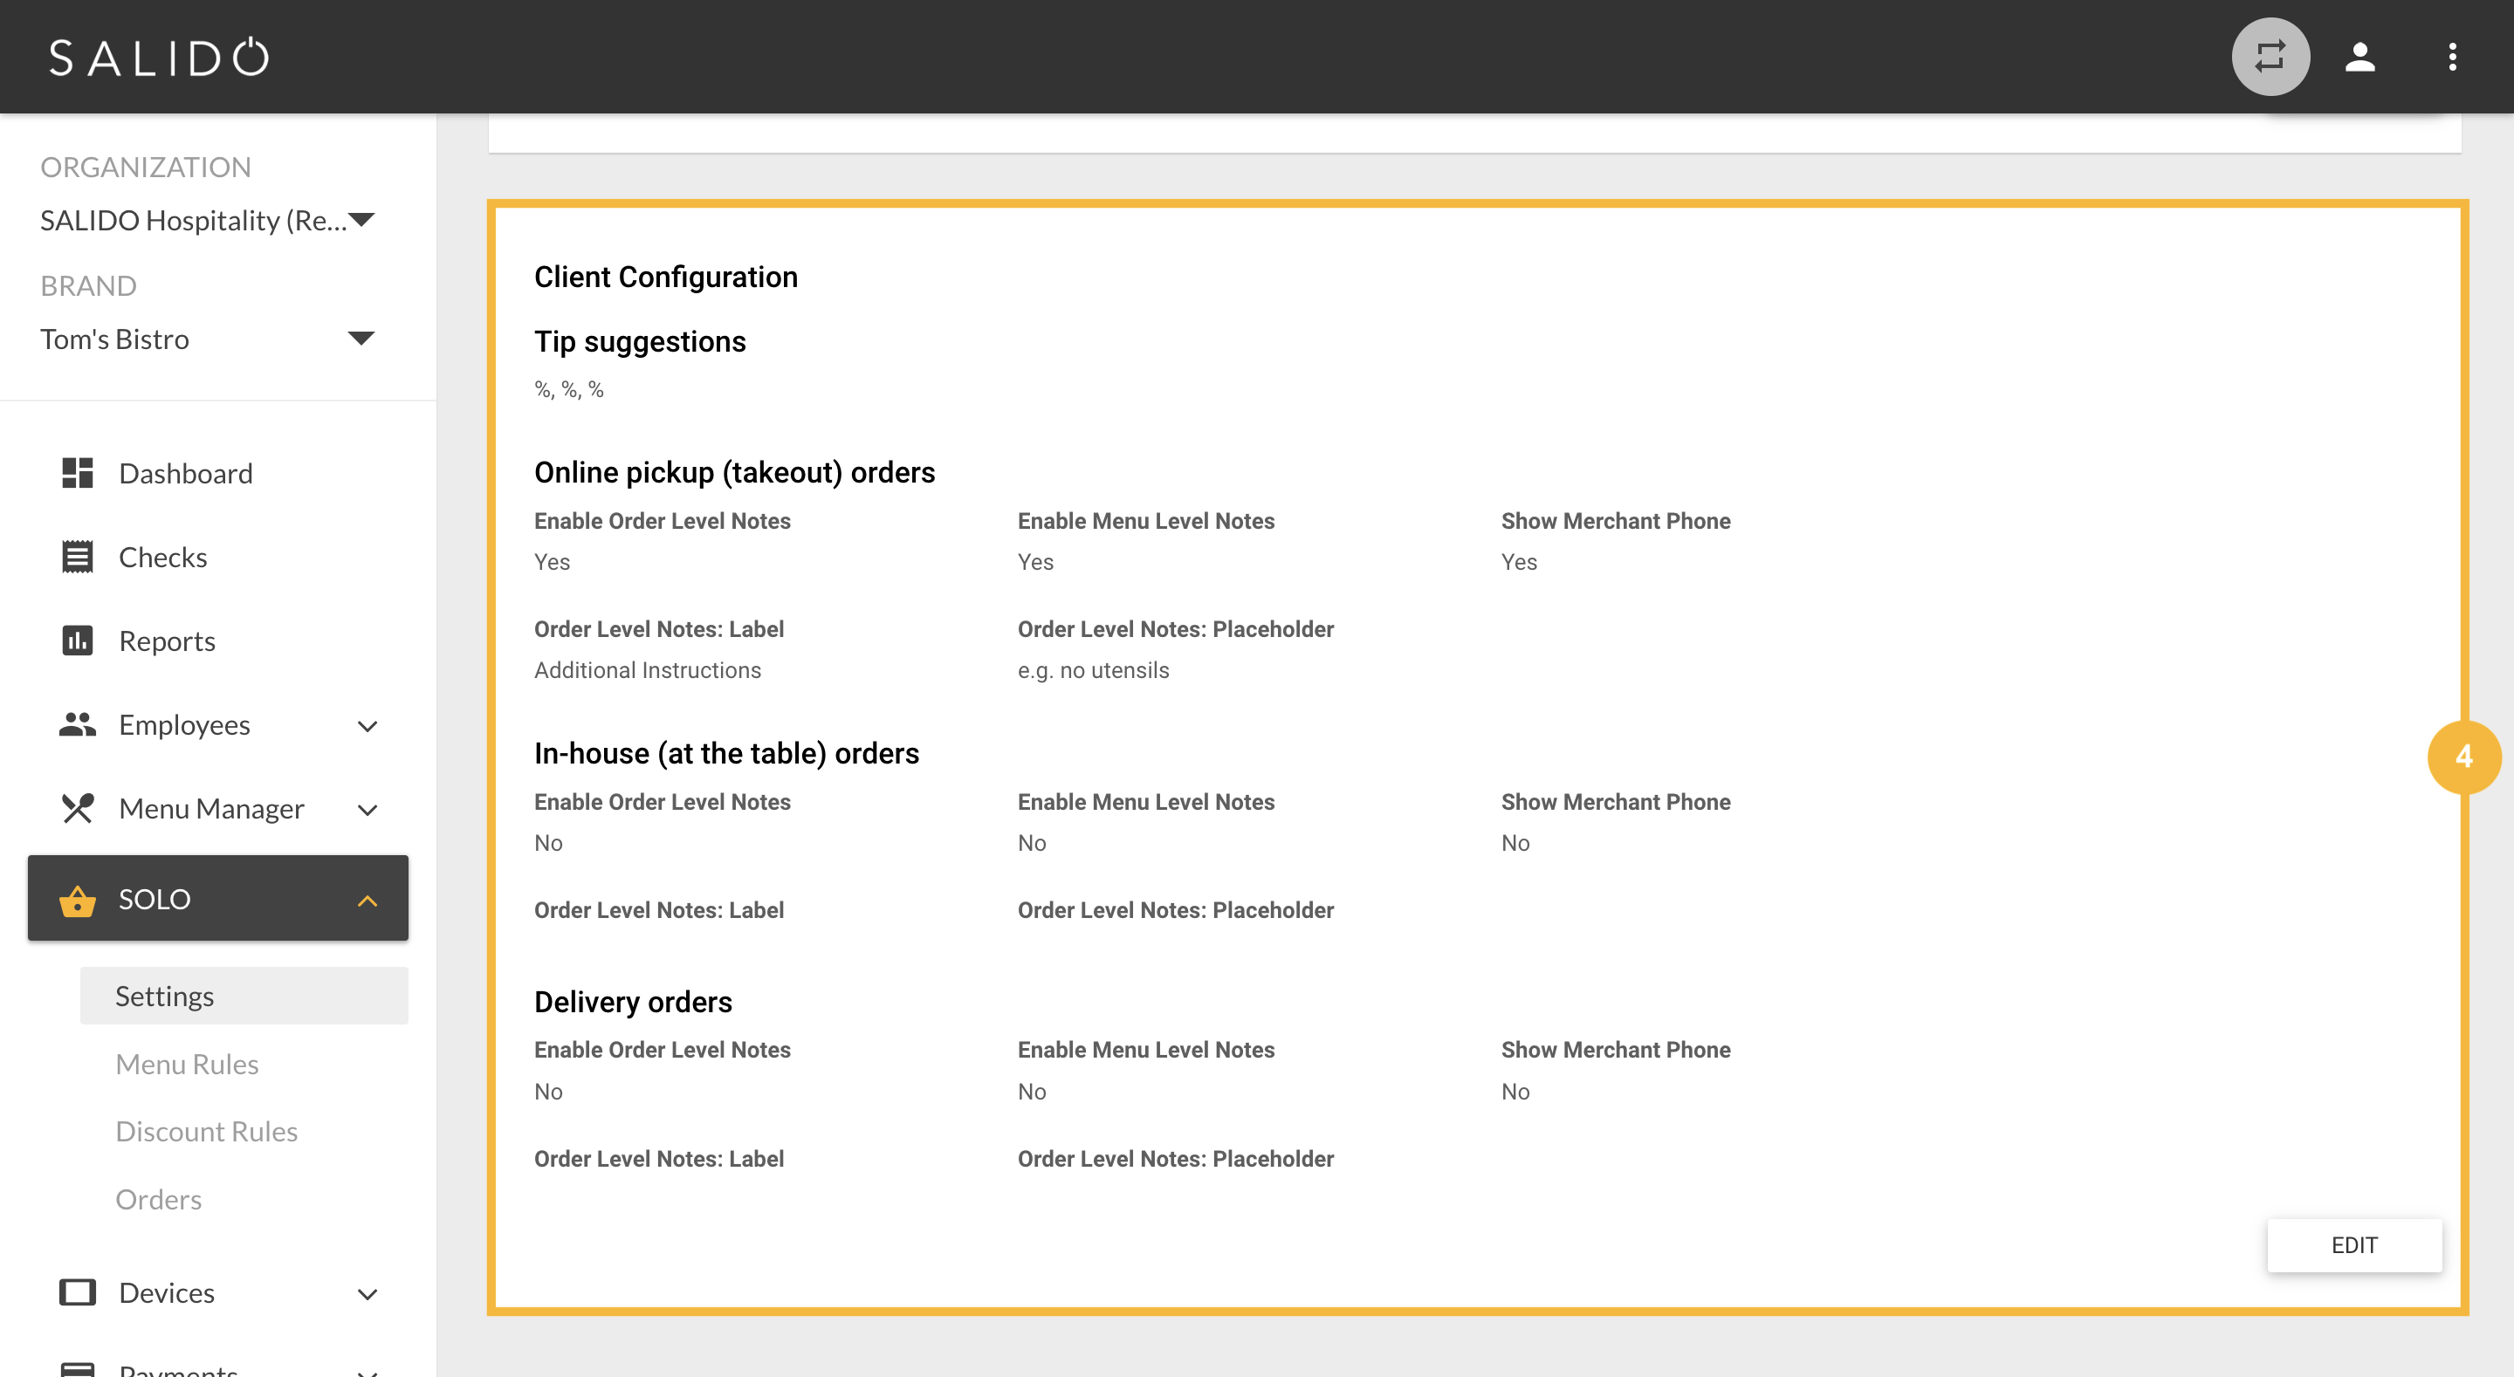Click 'No' under in-house Show Merchant Phone
Image resolution: width=2514 pixels, height=1377 pixels.
click(x=1515, y=843)
